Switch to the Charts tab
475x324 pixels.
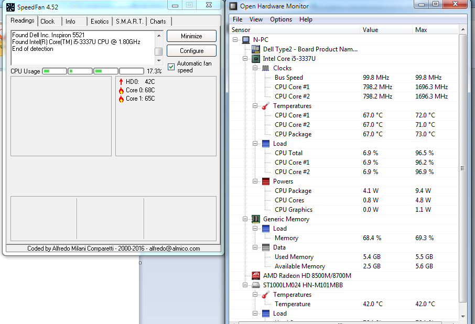click(158, 21)
